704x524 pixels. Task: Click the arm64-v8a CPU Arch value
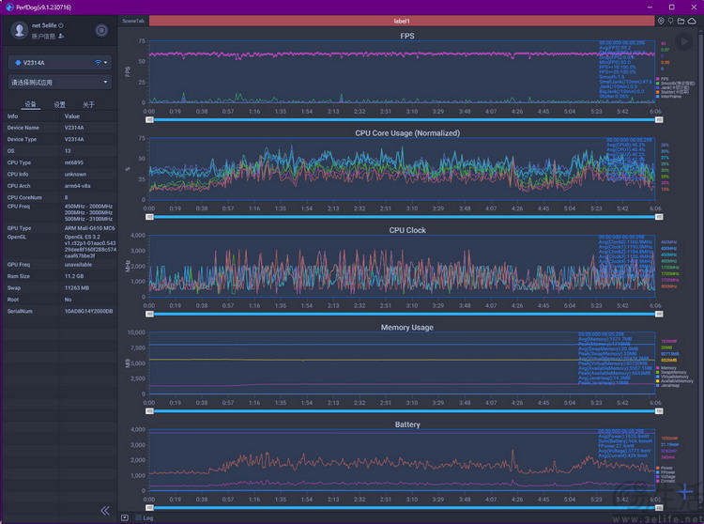point(77,186)
